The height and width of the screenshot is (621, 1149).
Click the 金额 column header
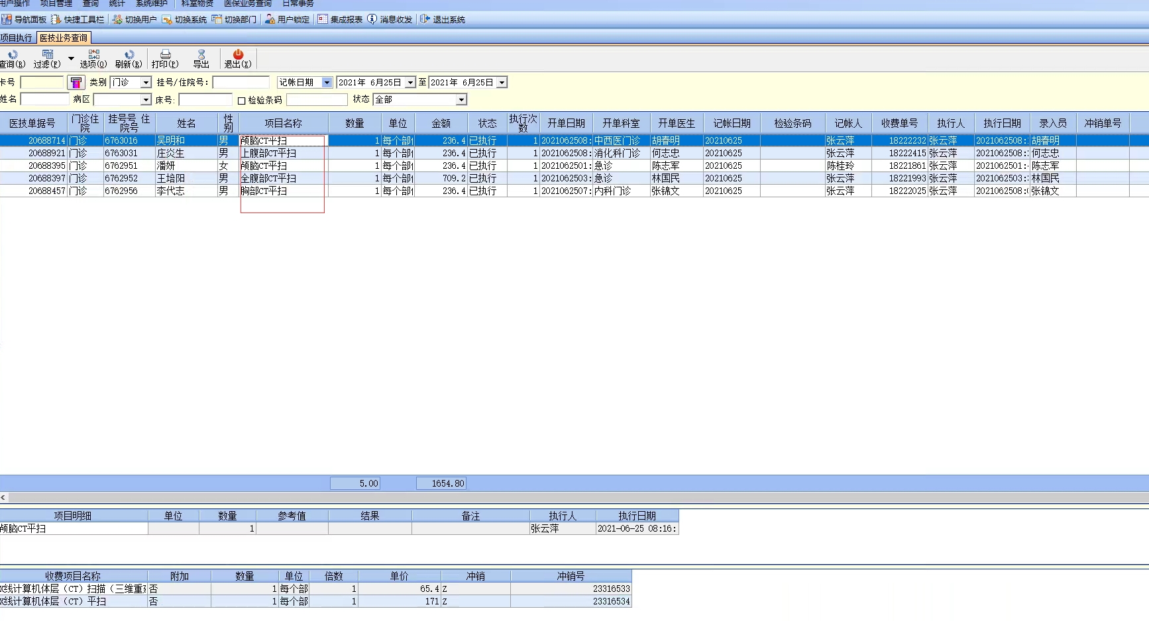coord(441,123)
